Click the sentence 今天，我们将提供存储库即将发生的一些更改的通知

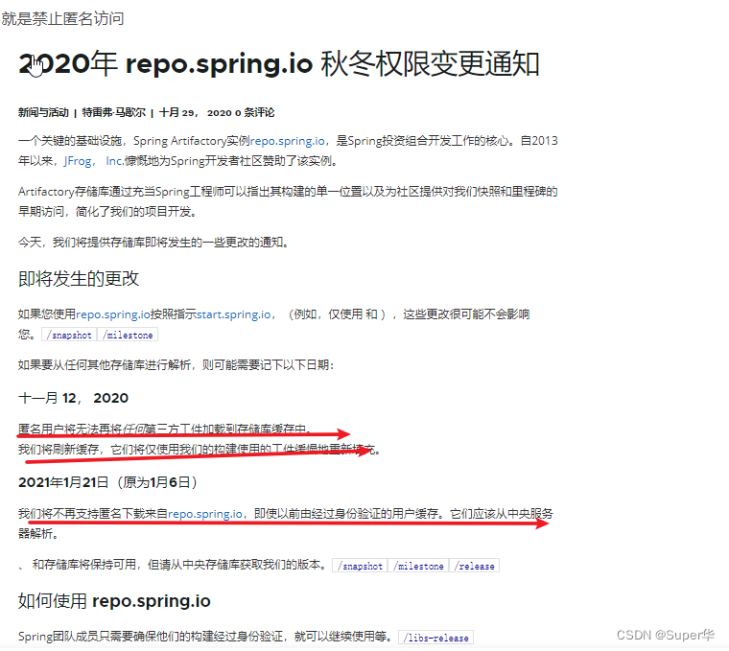point(153,243)
